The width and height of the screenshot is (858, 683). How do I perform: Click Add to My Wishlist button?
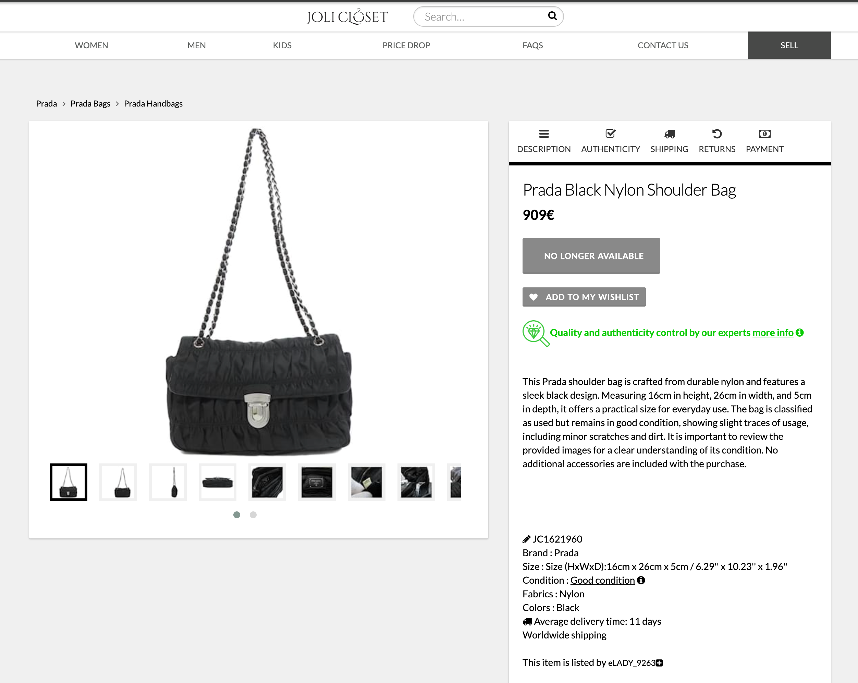click(x=584, y=297)
